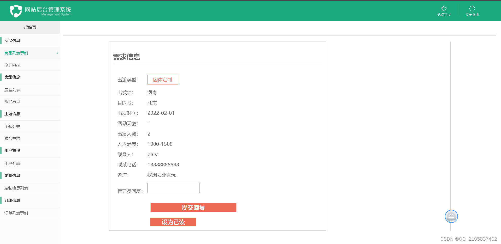The image size is (501, 244).
Task: Select the departure place 湖南
Action: tap(152, 93)
